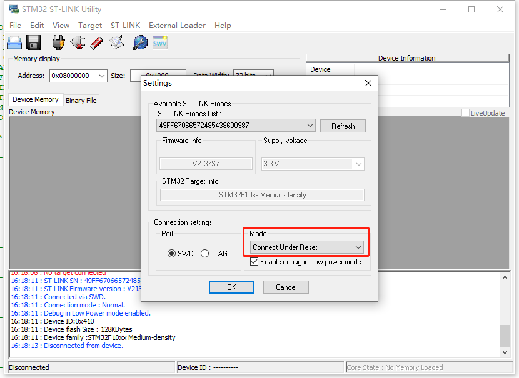Open the ST-LINK Probes List dropdown
Image resolution: width=519 pixels, height=378 pixels.
pos(236,126)
